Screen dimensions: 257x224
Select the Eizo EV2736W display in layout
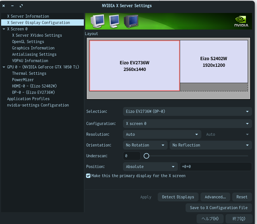(x=135, y=66)
